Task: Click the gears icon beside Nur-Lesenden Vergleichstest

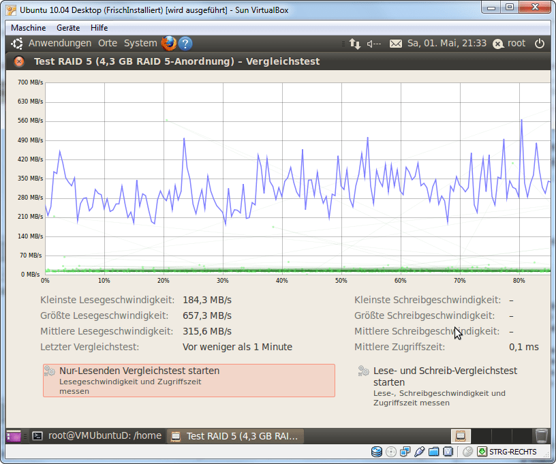Action: point(50,371)
